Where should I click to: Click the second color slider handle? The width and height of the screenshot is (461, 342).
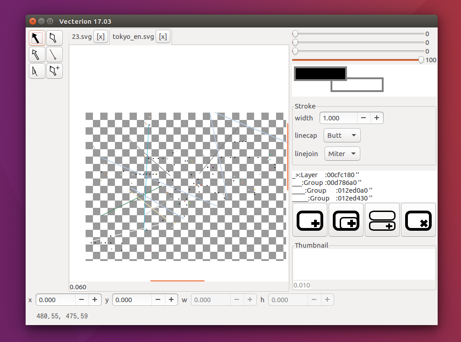coord(295,43)
